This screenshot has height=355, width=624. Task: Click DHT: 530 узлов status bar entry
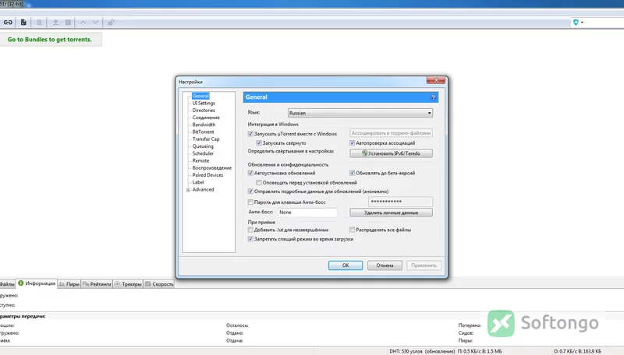(422, 351)
